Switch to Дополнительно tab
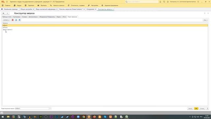This screenshot has width=211, height=119. point(33,17)
